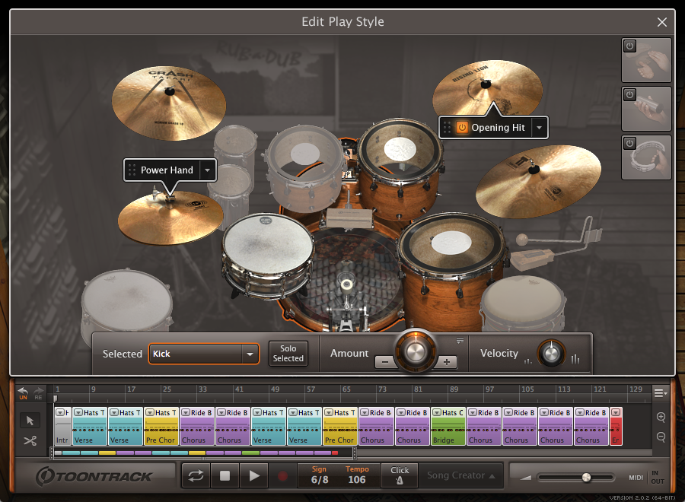Image resolution: width=685 pixels, height=502 pixels.
Task: Open the red End block's dropdown arrow
Action: coord(616,412)
